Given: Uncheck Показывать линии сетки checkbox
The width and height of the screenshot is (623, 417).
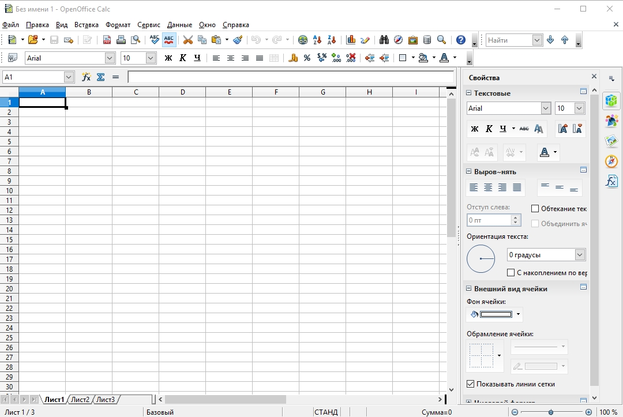Looking at the screenshot, I should [x=470, y=384].
